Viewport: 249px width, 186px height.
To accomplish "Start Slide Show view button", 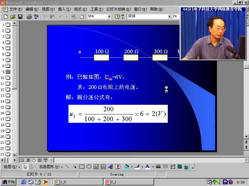I will pyautogui.click(x=45, y=160).
